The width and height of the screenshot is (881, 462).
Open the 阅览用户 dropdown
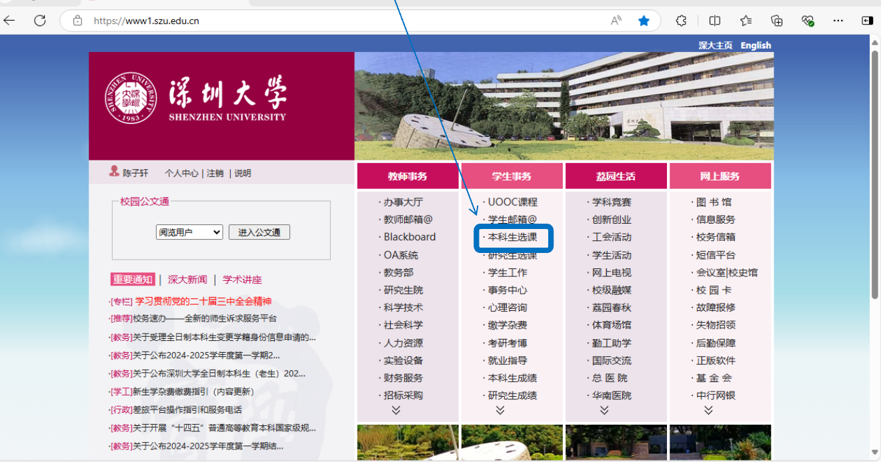click(189, 232)
